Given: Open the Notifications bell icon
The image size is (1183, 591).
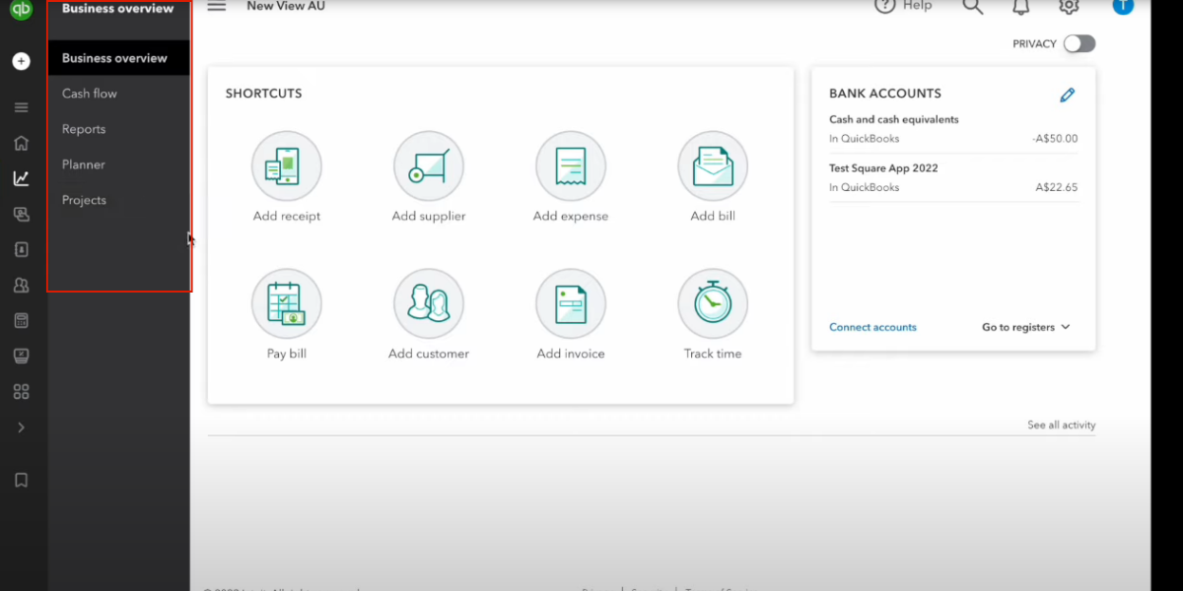Looking at the screenshot, I should [x=1021, y=6].
